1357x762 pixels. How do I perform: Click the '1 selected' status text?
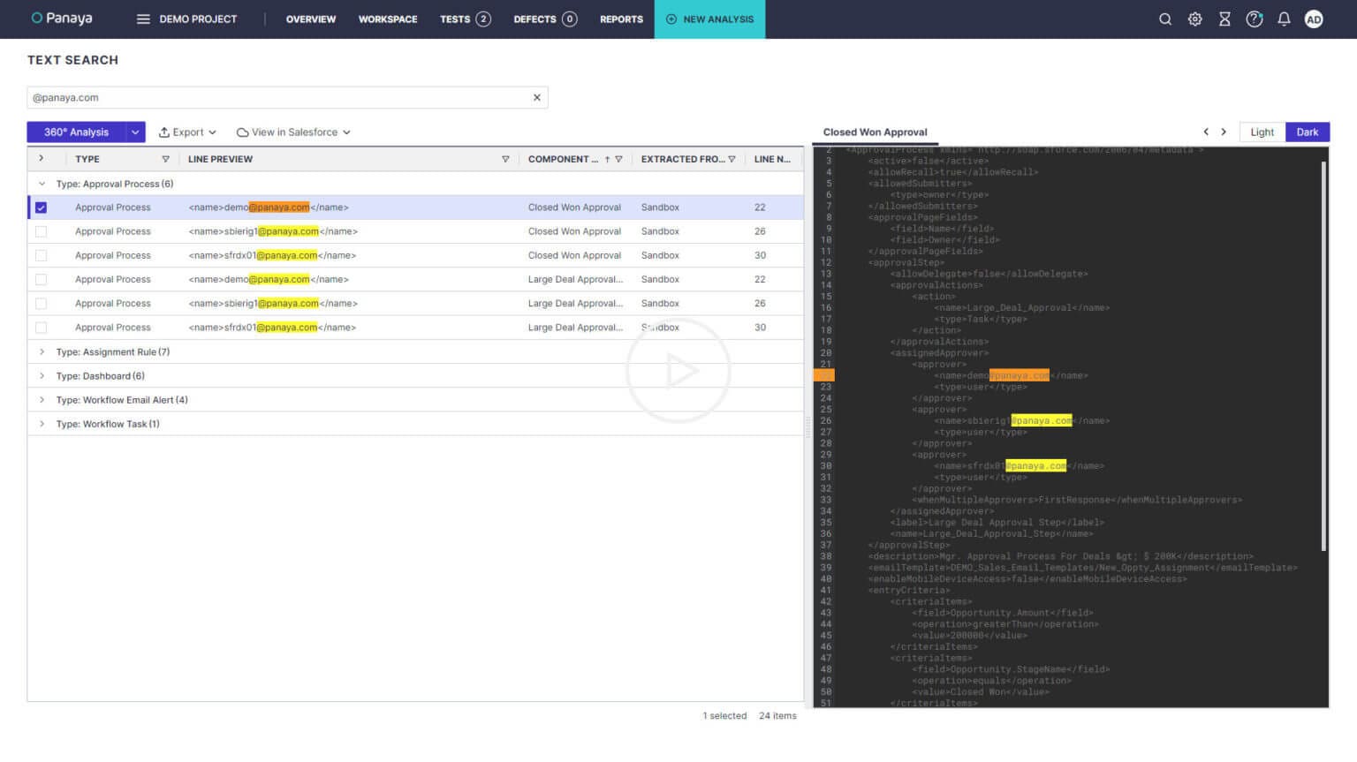(724, 716)
